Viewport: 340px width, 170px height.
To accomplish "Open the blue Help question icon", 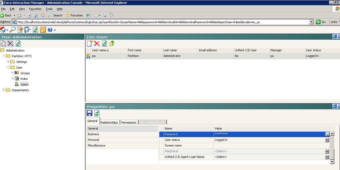I will pyautogui.click(x=50, y=30).
